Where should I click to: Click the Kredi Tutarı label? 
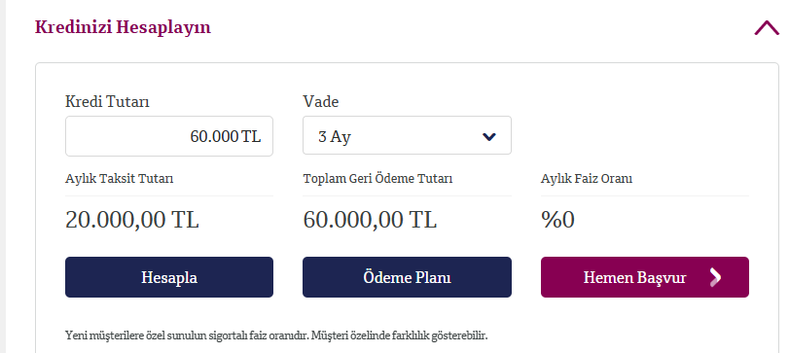[107, 101]
